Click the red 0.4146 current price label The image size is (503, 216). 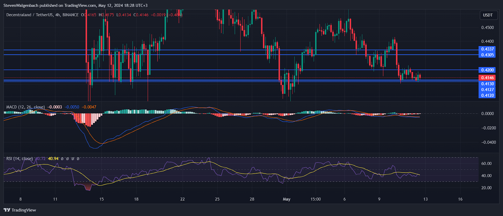487,78
